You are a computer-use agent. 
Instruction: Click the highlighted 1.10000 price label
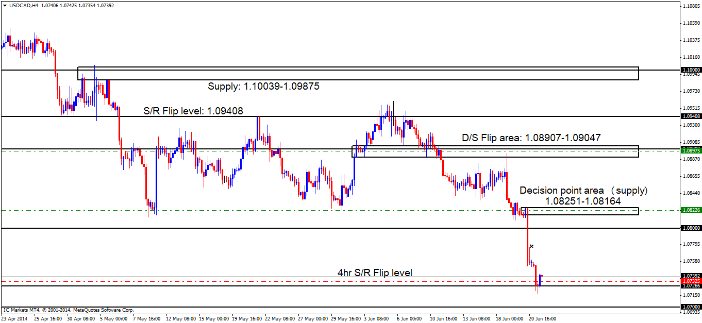[691, 70]
